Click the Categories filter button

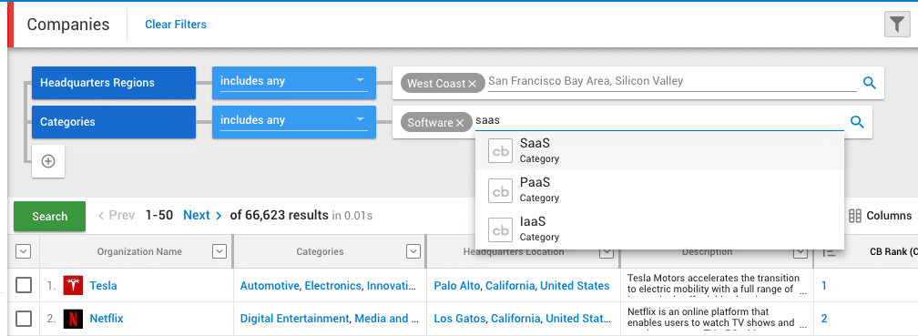click(114, 122)
